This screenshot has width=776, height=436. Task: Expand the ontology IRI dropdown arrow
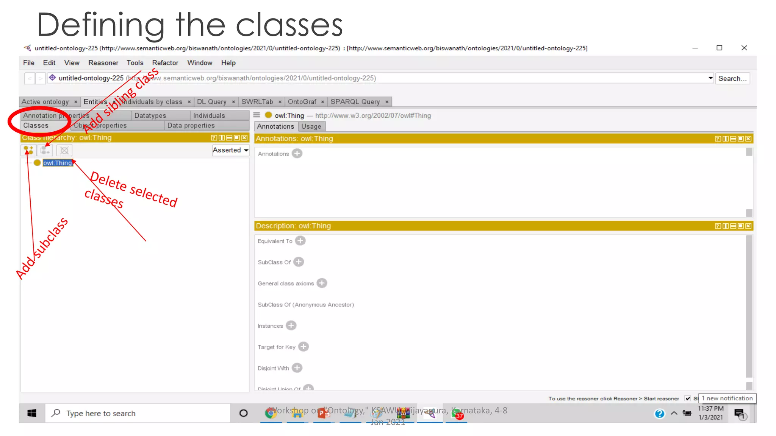click(x=710, y=78)
